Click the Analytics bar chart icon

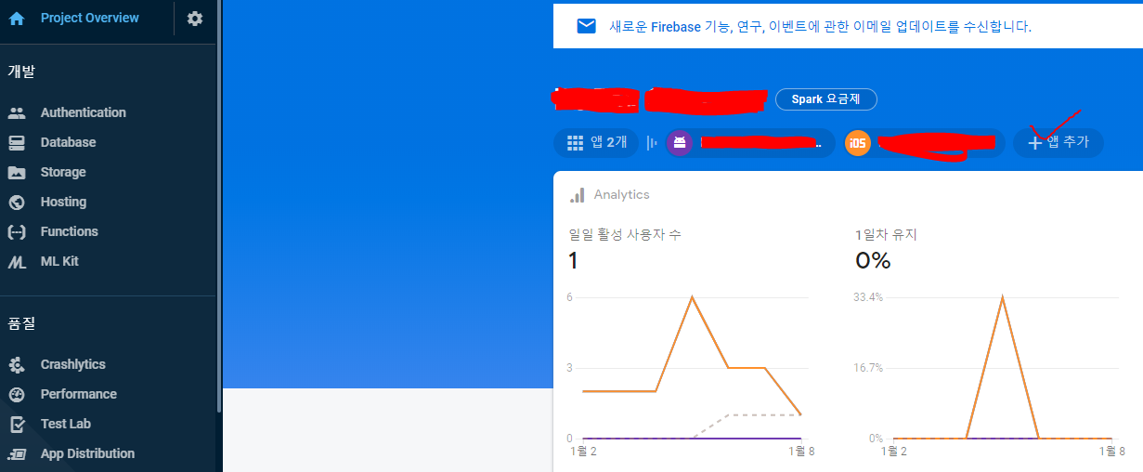click(x=578, y=195)
